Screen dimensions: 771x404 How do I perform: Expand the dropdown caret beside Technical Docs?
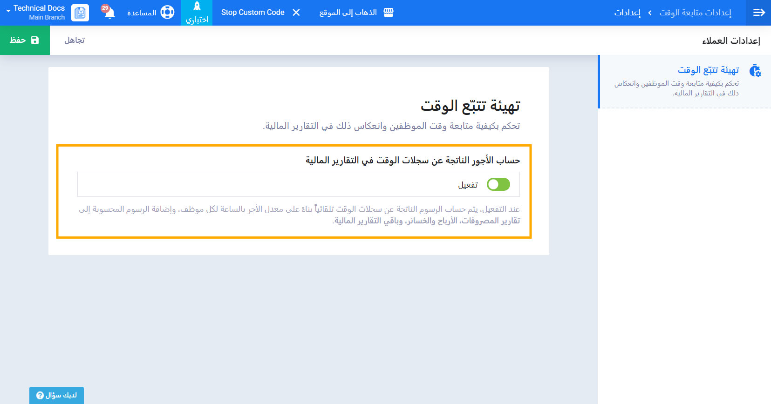click(x=8, y=11)
